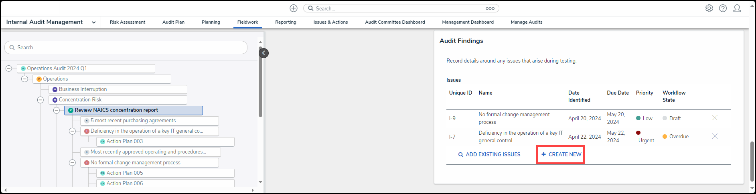Remove issue I-7 with its X icon

coord(715,136)
